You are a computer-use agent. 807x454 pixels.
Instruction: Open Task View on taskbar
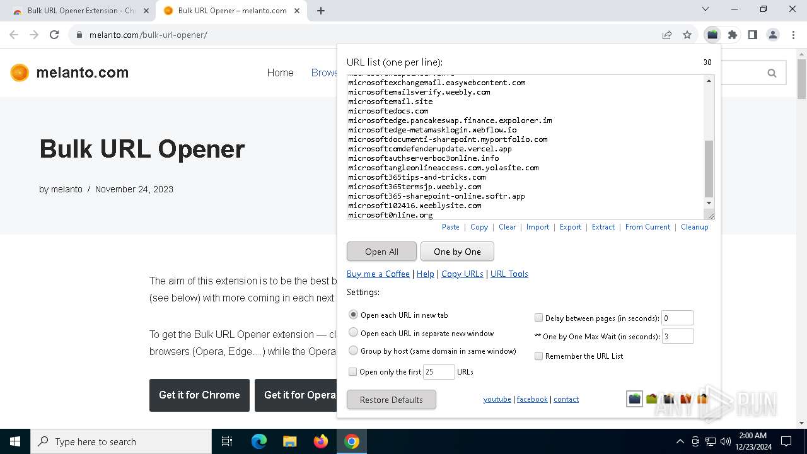pyautogui.click(x=227, y=441)
